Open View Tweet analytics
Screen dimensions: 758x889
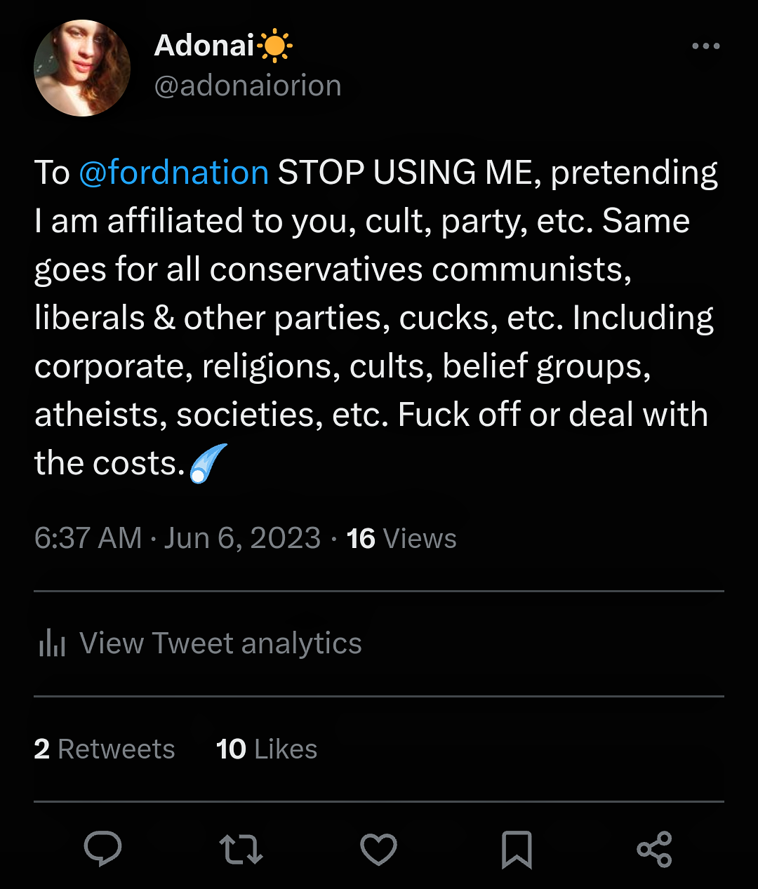coord(220,643)
